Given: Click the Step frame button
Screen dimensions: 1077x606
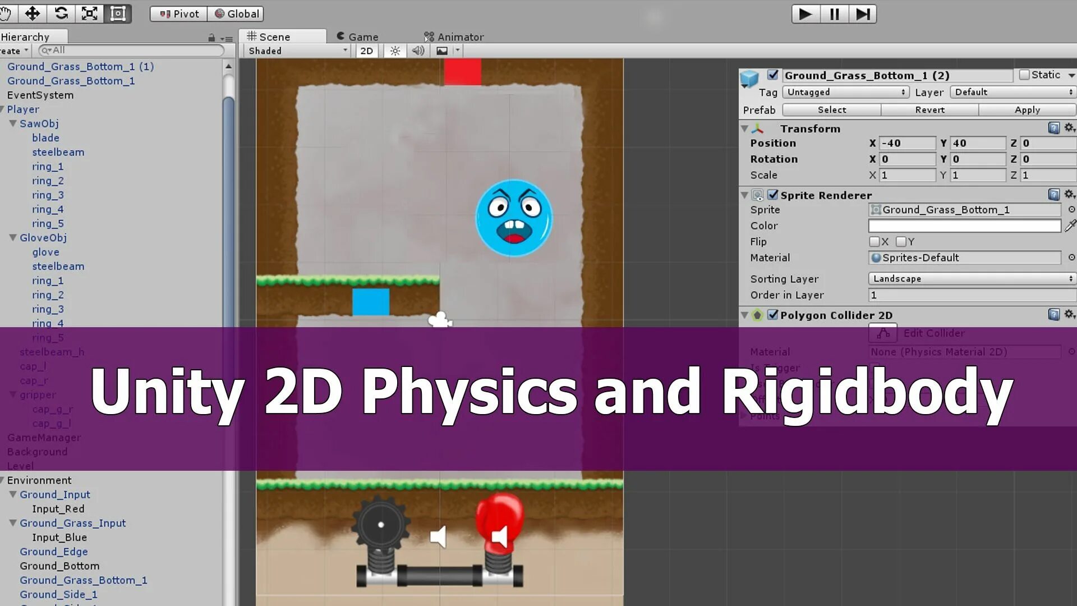Looking at the screenshot, I should pos(863,14).
